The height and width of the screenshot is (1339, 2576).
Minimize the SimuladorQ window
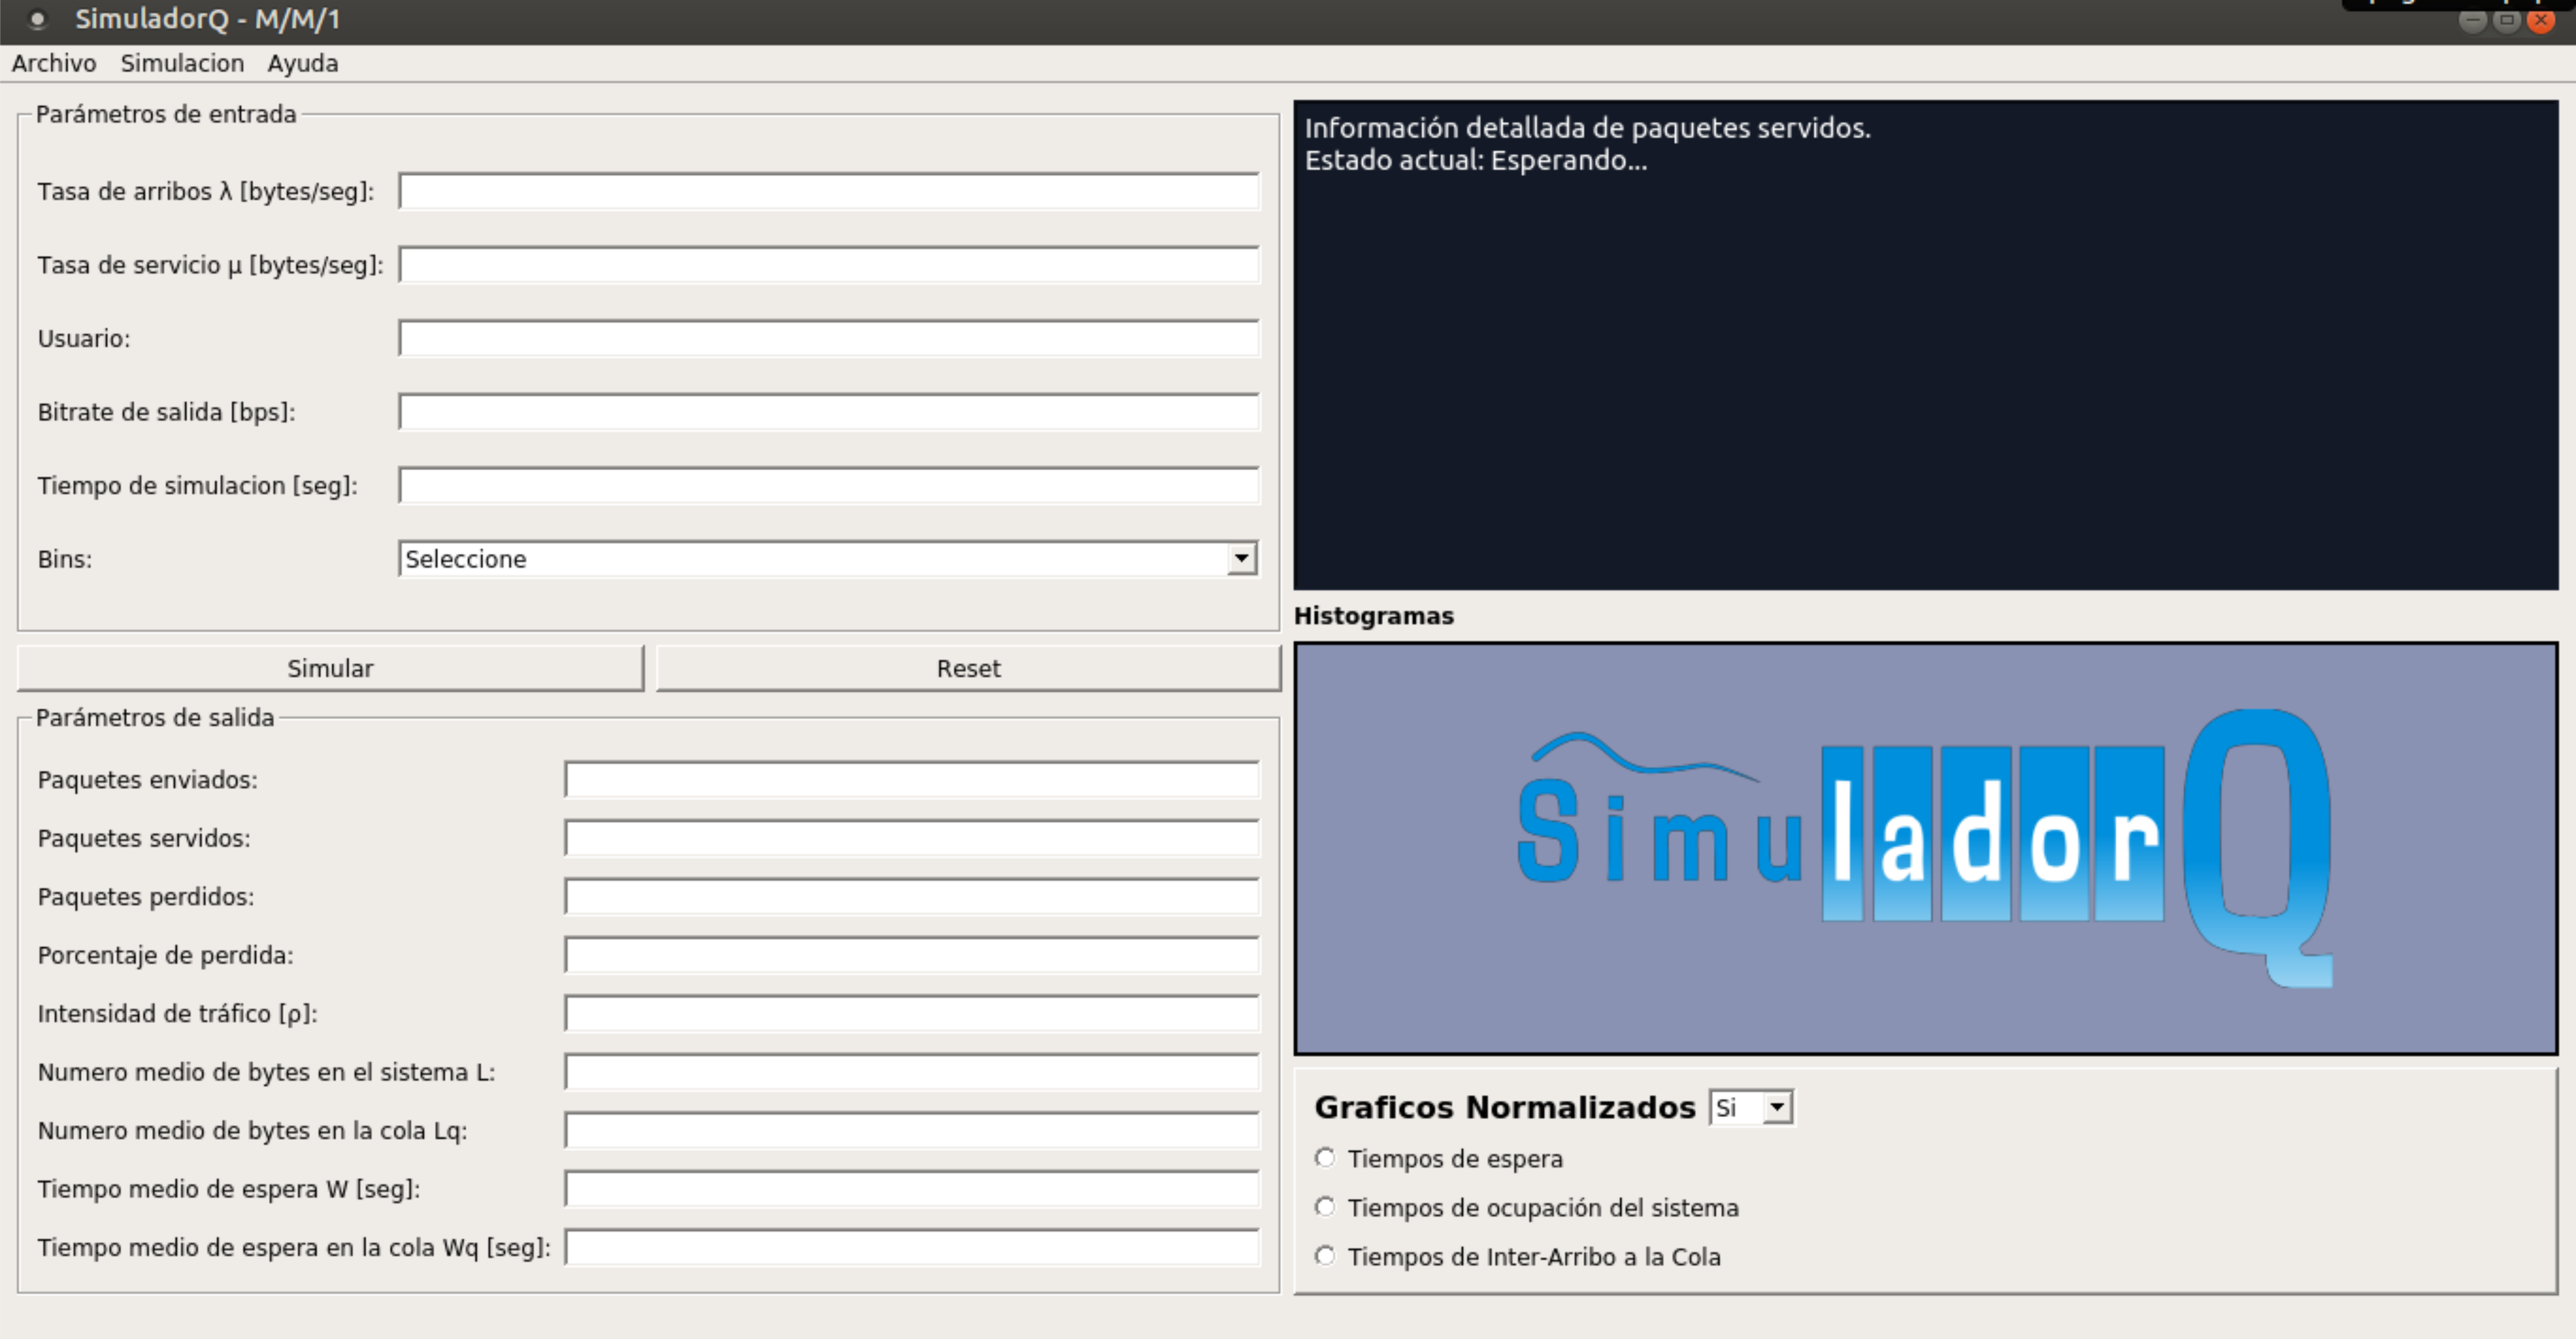point(2472,20)
